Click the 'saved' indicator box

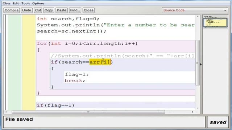click(218, 122)
